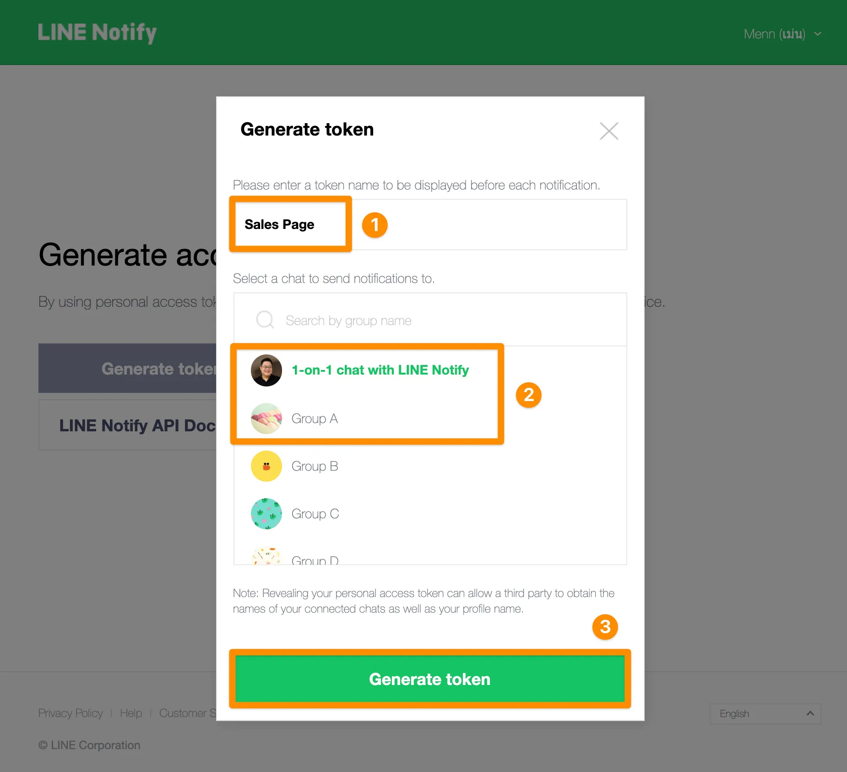Click the LINE Notify logo
This screenshot has width=847, height=772.
coord(97,32)
